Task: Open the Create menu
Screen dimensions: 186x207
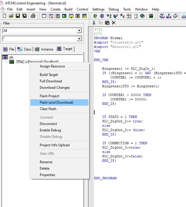Action: (55, 9)
